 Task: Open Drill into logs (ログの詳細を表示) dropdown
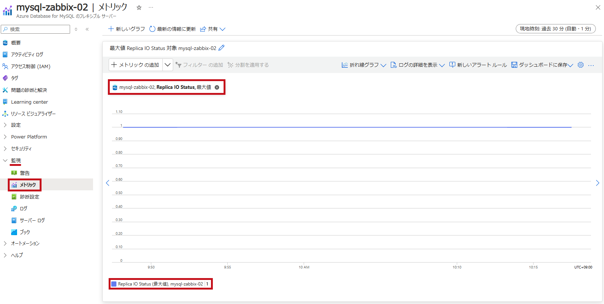tap(417, 65)
